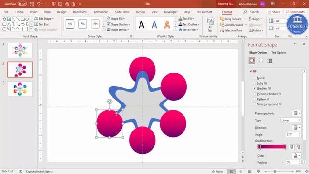Screen dimensions: 309x174
Task: Open the Edit Shape menu
Action: pos(44,19)
